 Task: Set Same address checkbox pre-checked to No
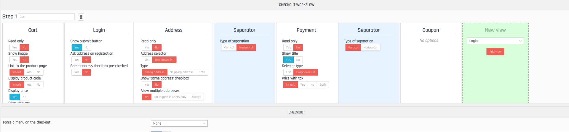(87, 72)
